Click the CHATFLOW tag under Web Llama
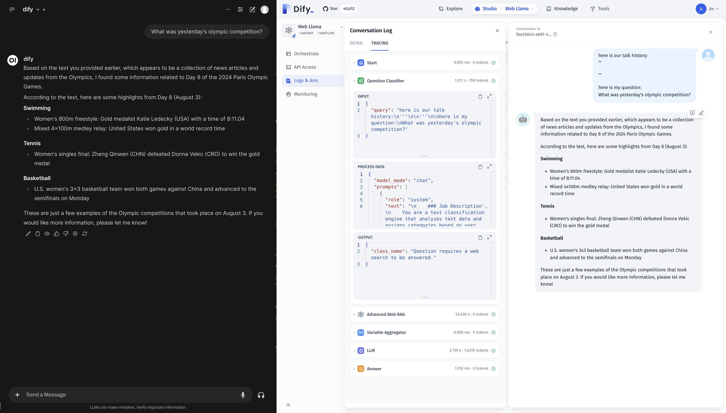Image resolution: width=726 pixels, height=413 pixels. tap(326, 33)
